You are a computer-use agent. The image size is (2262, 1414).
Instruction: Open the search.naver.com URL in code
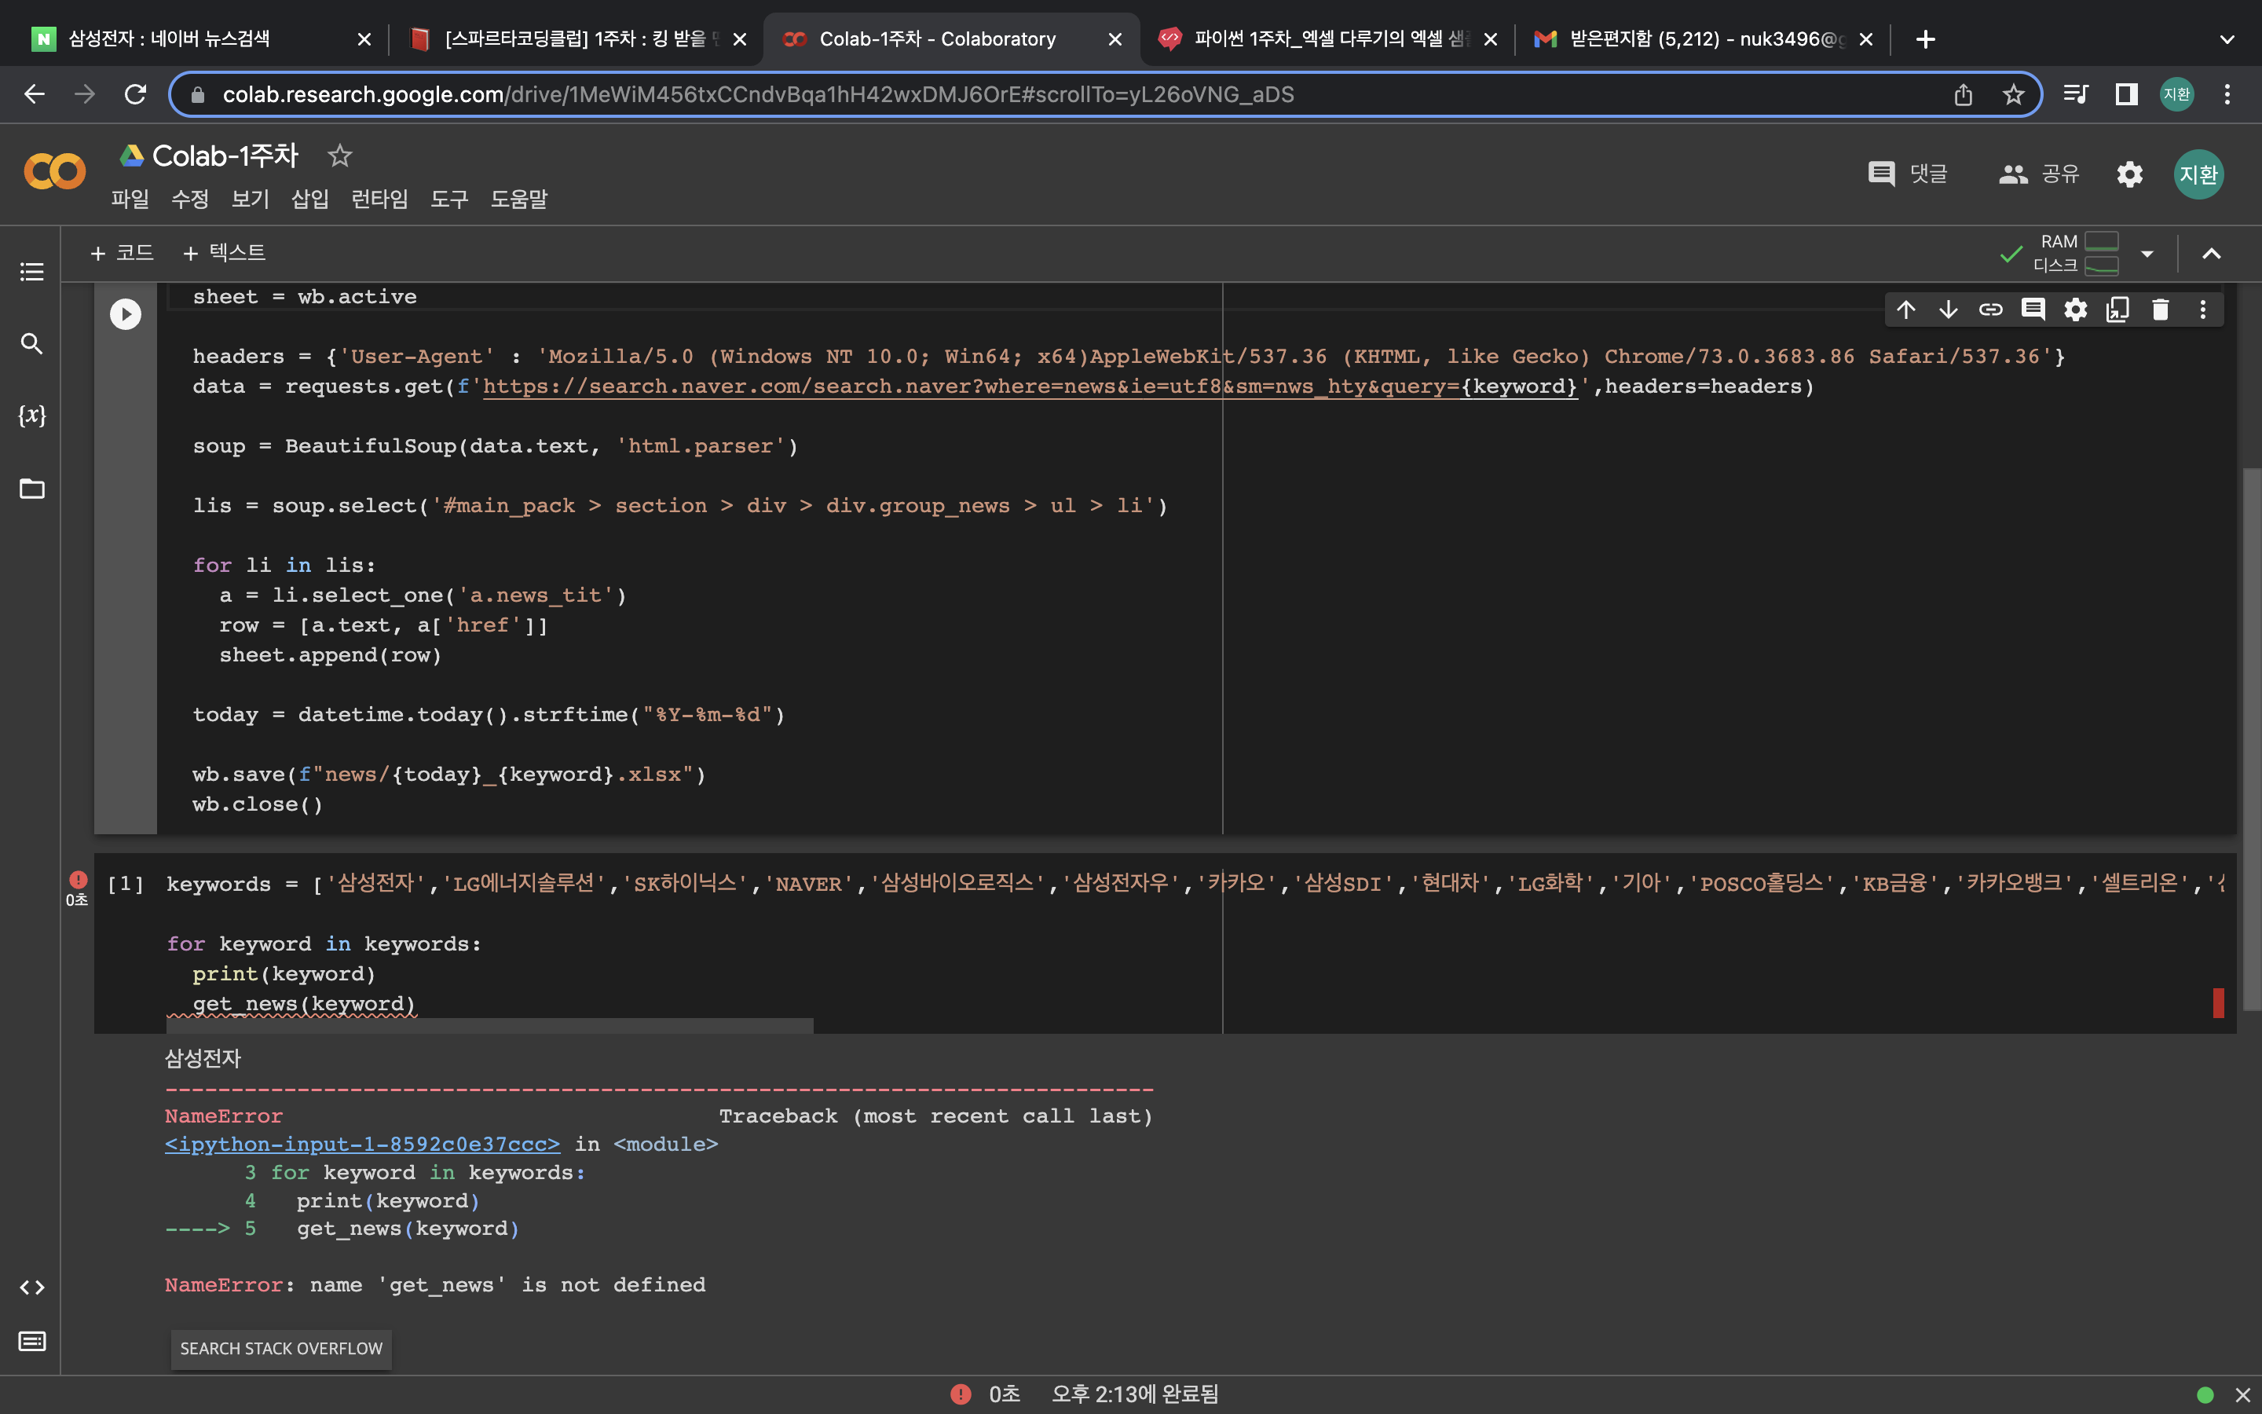pyautogui.click(x=1030, y=386)
